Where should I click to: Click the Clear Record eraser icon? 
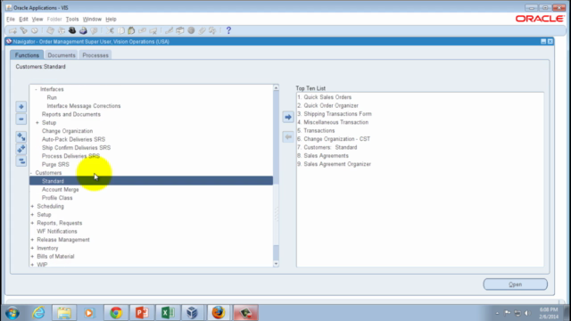click(143, 30)
